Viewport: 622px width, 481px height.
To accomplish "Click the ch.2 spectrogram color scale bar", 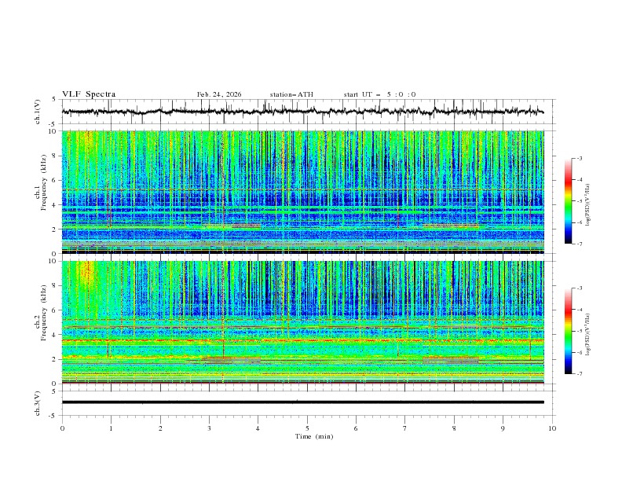I will coord(568,331).
